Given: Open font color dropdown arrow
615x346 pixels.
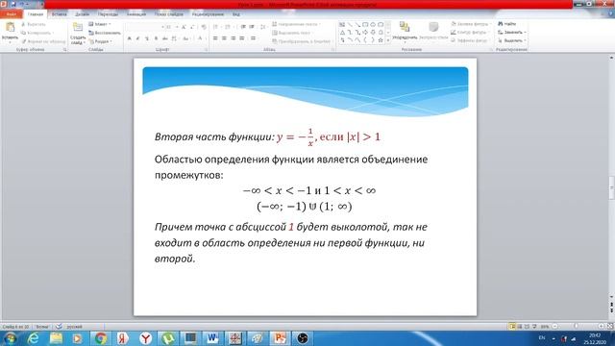Looking at the screenshot, I should (x=205, y=38).
